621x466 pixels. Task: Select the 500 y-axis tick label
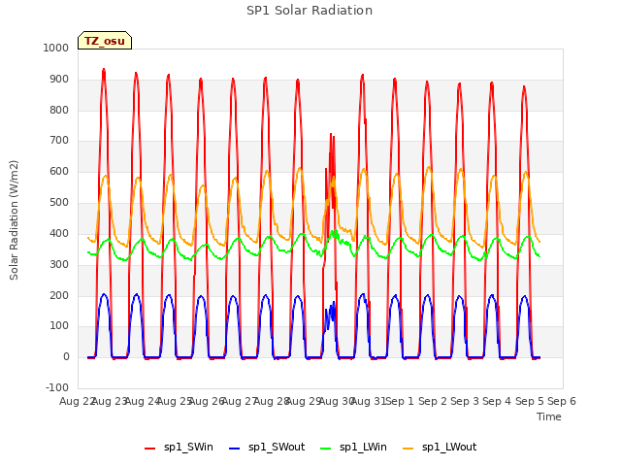(x=59, y=202)
